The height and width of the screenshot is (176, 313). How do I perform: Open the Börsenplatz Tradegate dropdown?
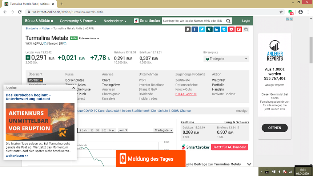226,59
